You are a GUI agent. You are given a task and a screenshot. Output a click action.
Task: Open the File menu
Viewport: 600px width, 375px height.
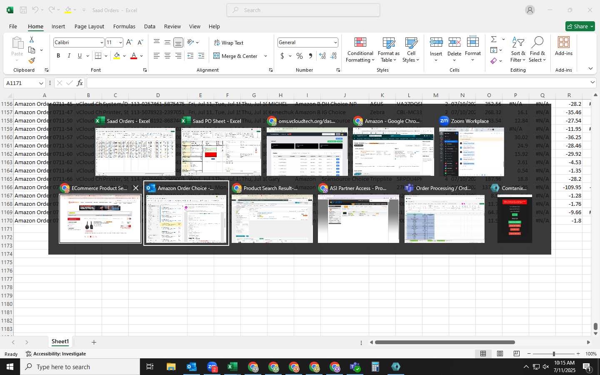(13, 26)
